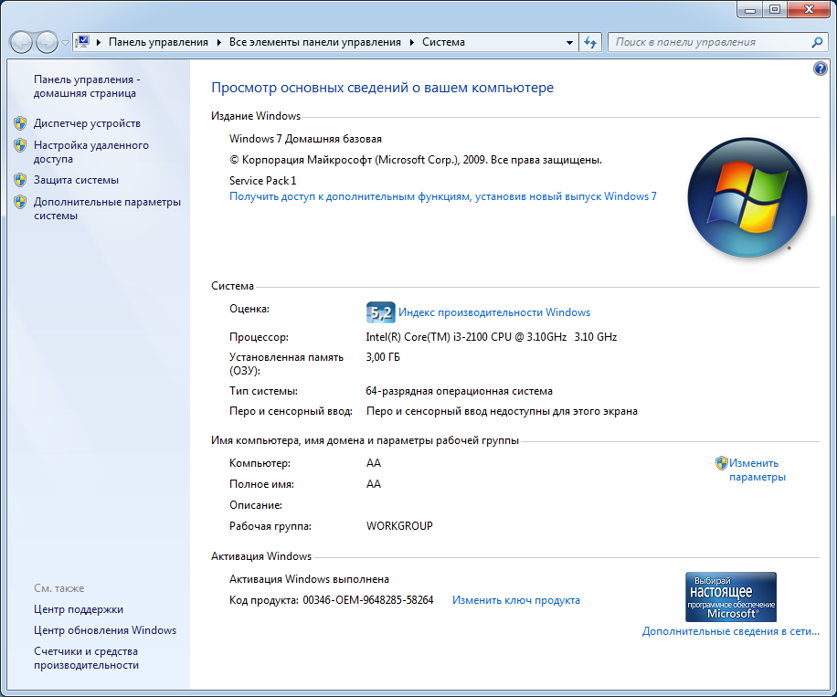Open Счетчики и средства производительности
The height and width of the screenshot is (697, 837).
pos(87,658)
